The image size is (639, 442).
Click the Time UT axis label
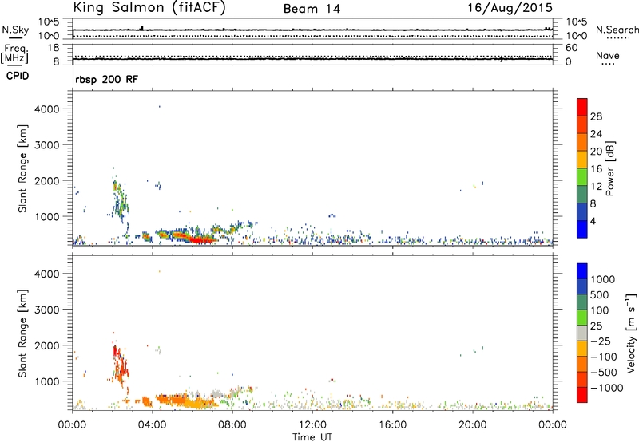pos(312,437)
